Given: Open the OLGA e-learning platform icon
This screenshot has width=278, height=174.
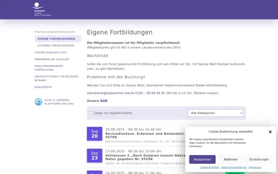Looking at the screenshot, I should pyautogui.click(x=38, y=102).
